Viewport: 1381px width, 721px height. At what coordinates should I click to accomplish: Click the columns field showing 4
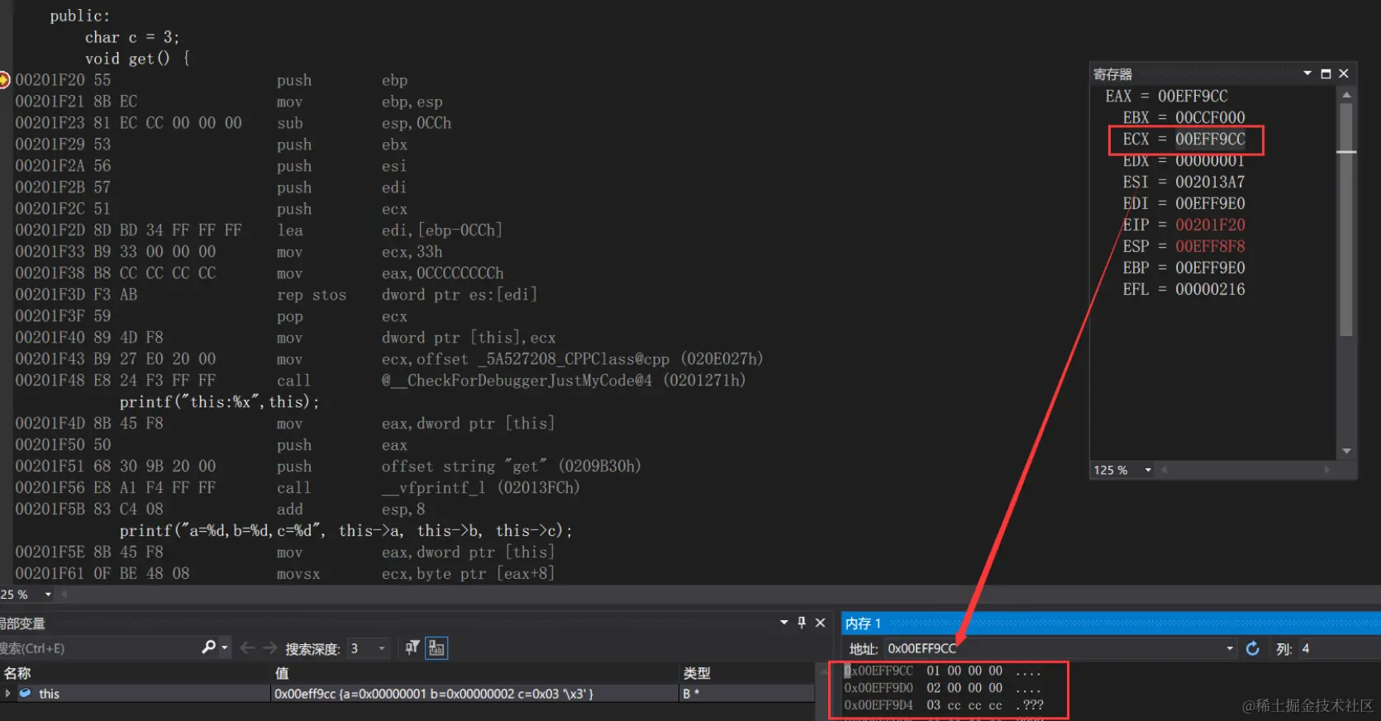coord(1339,649)
